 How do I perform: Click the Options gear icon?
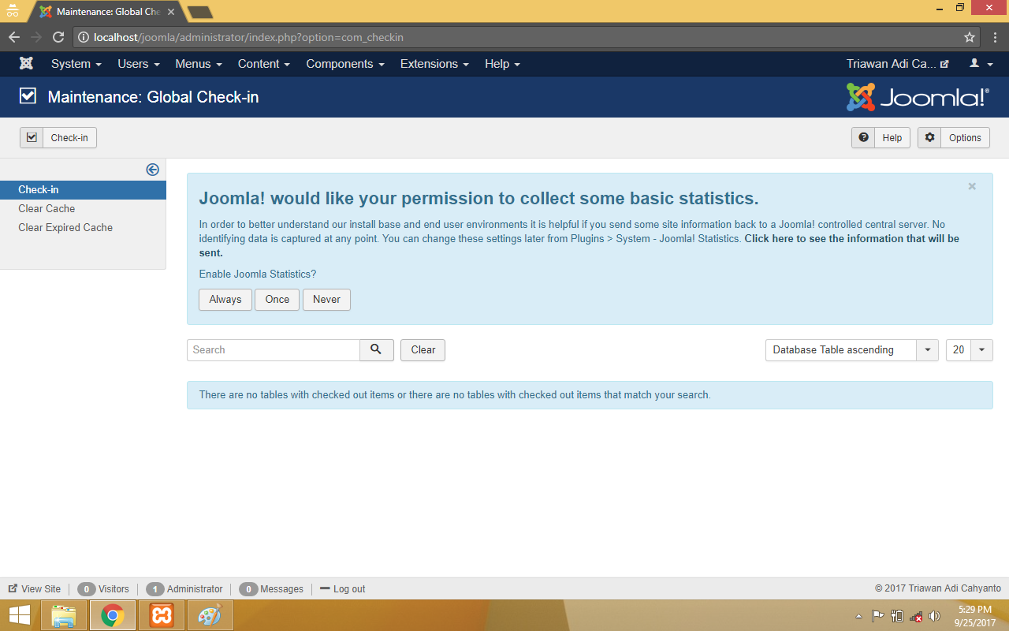[x=930, y=137]
